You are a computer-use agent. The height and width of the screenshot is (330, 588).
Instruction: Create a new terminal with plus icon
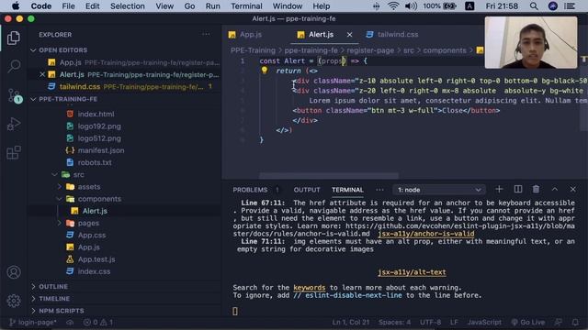(499, 190)
